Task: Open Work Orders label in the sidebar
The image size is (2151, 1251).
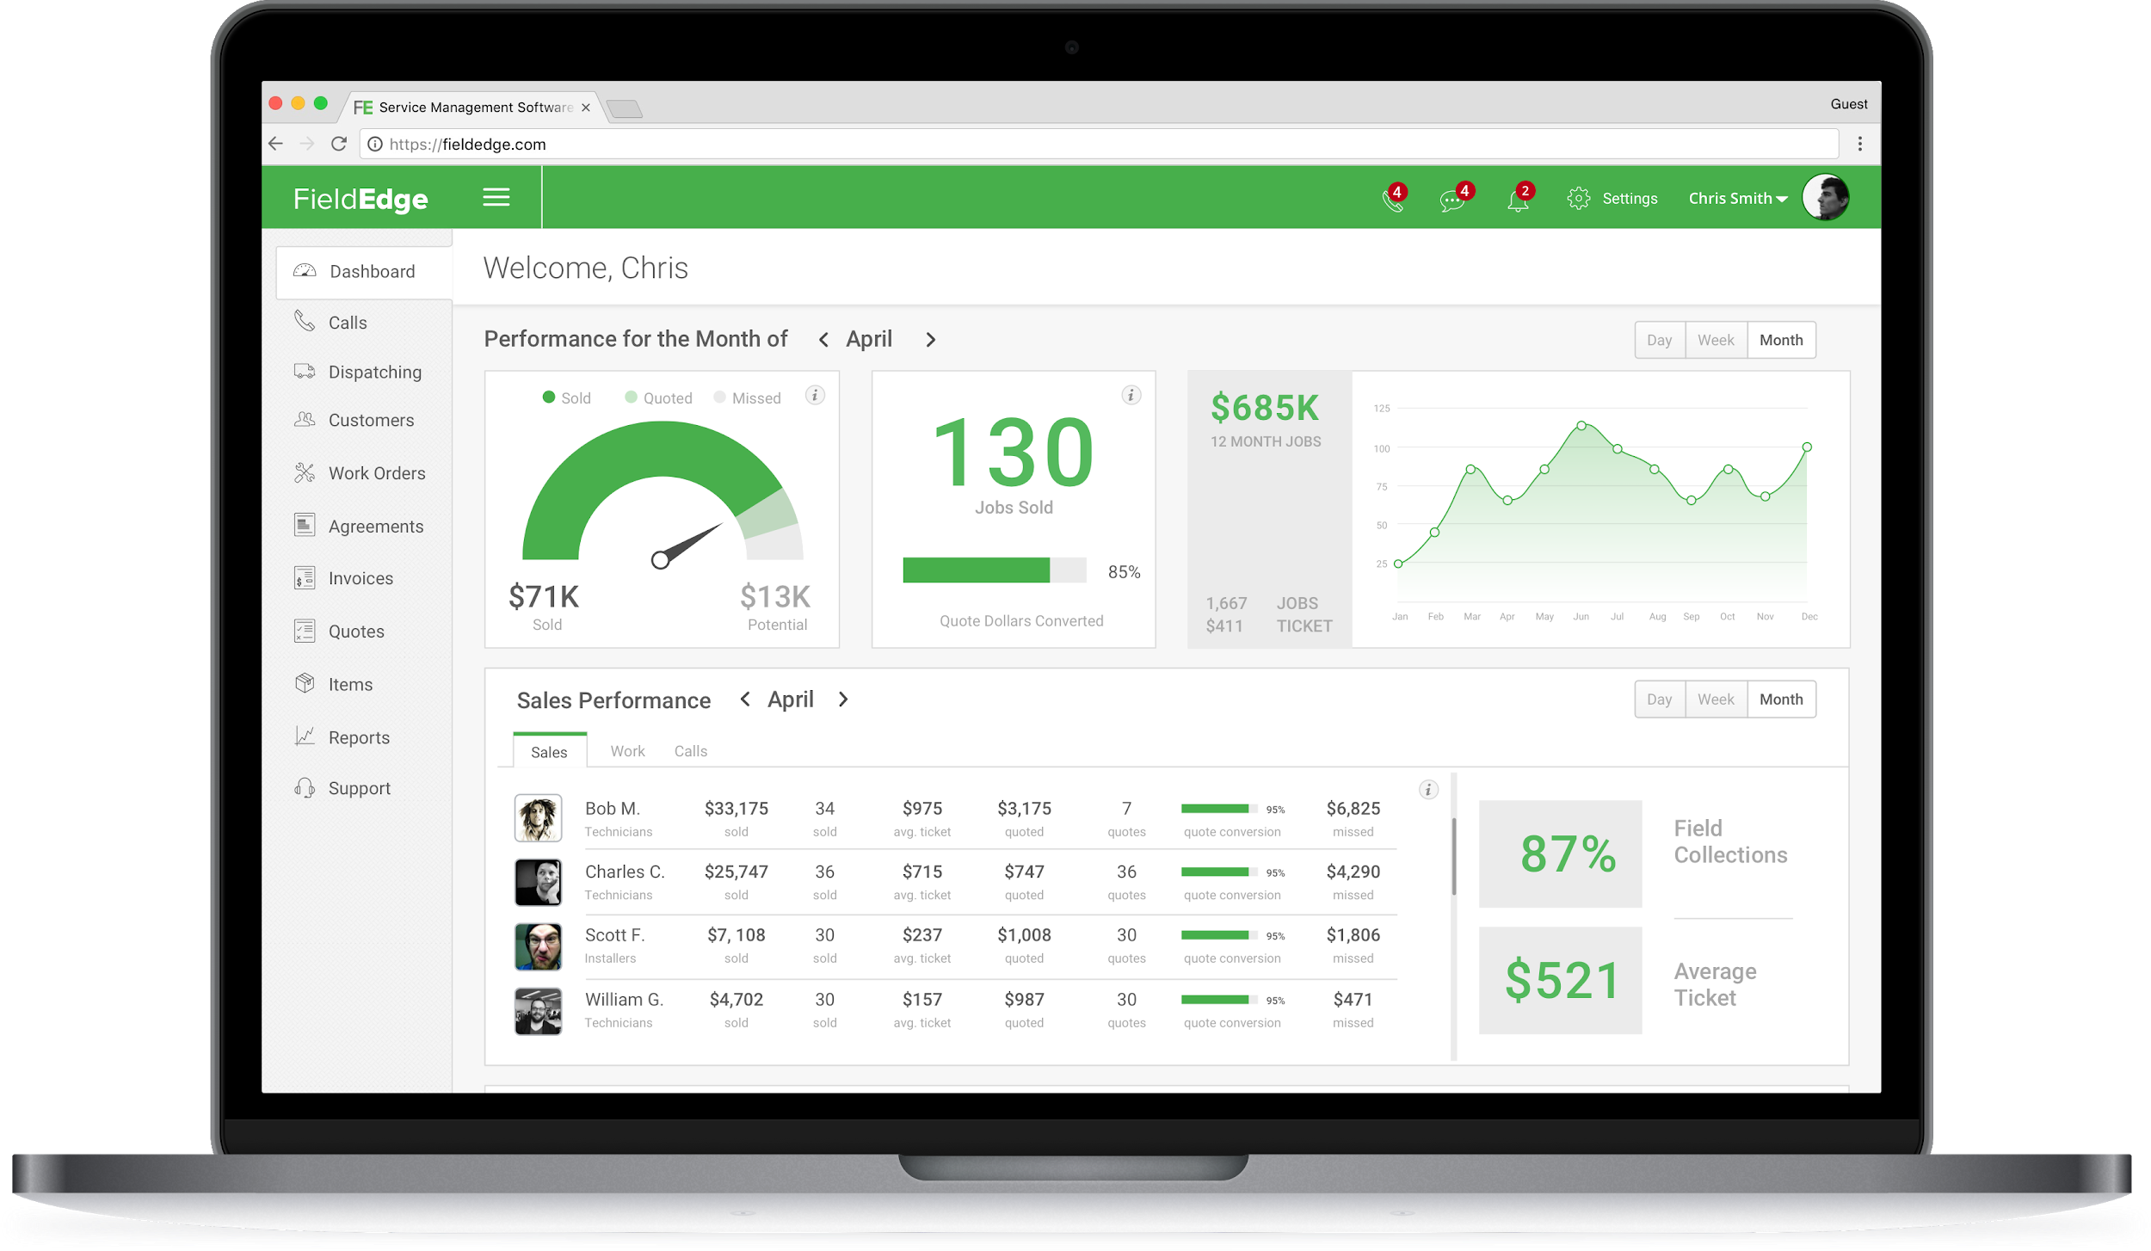Action: click(377, 473)
